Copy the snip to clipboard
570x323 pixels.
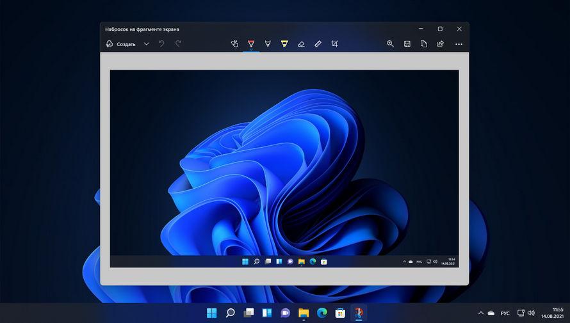[424, 44]
